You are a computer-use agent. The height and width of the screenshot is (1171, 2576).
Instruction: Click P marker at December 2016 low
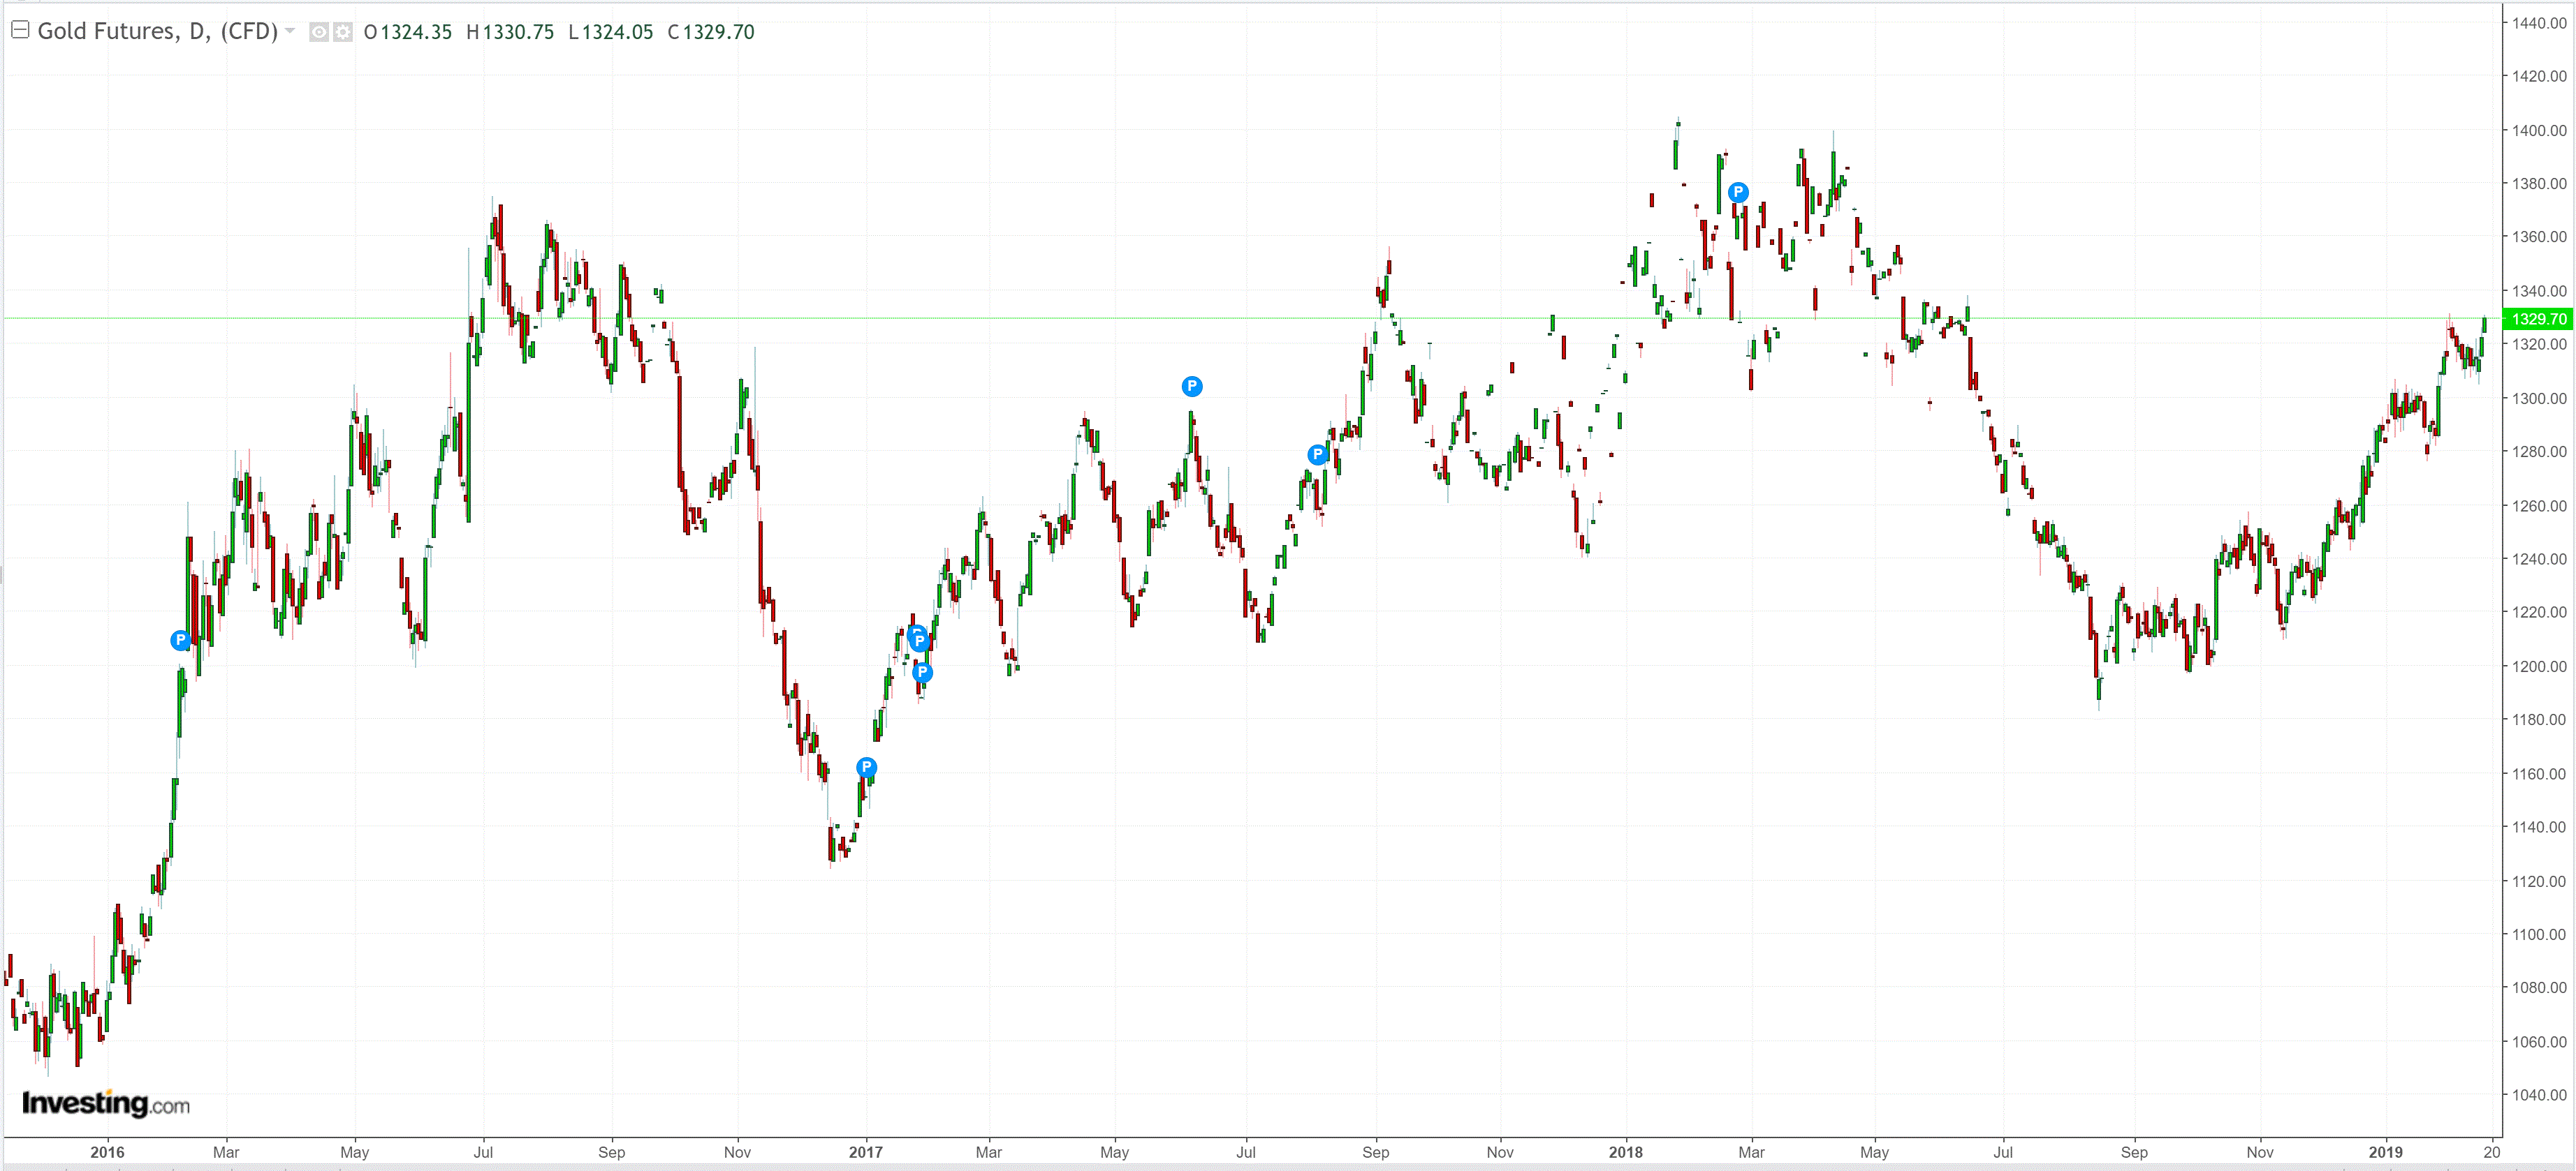coord(866,768)
